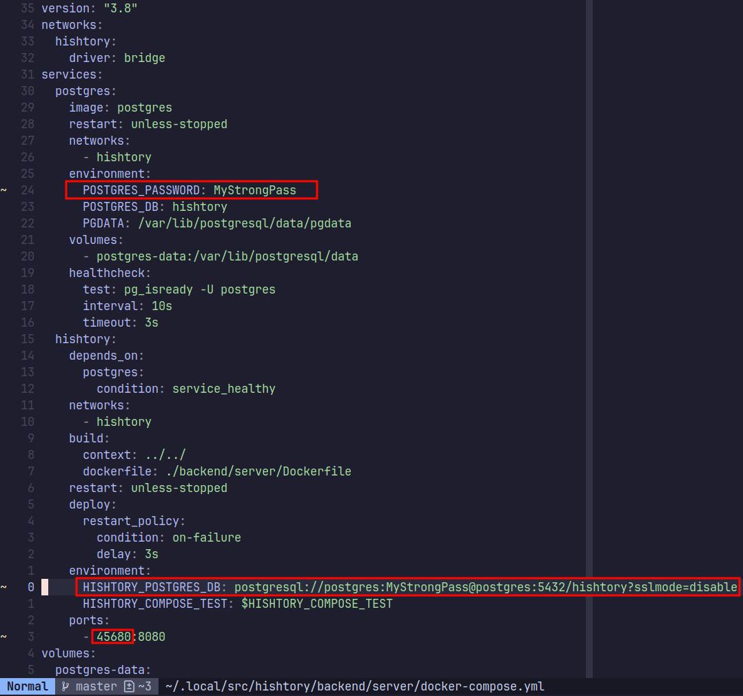
Task: Click the cursor block on line 0
Action: point(45,587)
